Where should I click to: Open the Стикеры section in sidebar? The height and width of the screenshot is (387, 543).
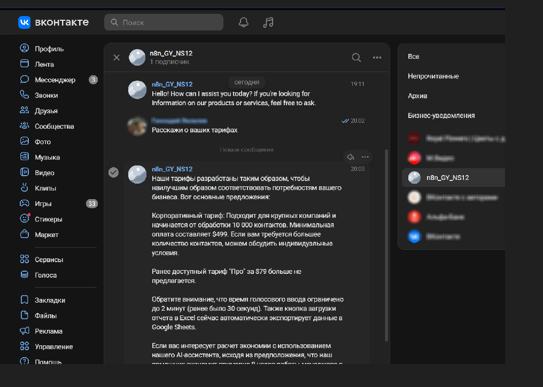point(47,219)
